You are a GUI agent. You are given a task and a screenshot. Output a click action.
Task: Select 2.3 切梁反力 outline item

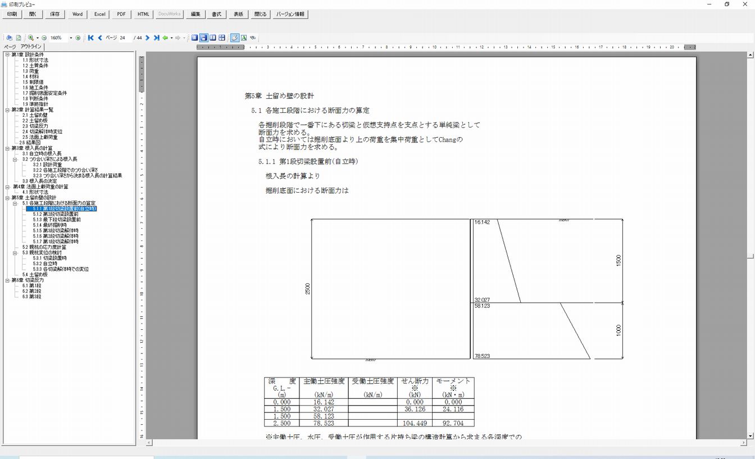coord(35,126)
